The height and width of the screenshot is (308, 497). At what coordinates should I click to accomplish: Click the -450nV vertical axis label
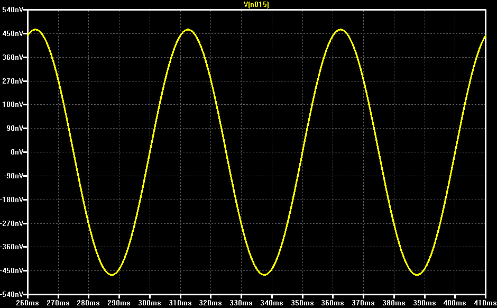(12, 270)
